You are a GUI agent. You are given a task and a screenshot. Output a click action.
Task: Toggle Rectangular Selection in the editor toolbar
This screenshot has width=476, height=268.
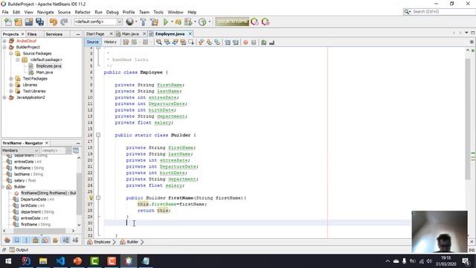click(191, 42)
